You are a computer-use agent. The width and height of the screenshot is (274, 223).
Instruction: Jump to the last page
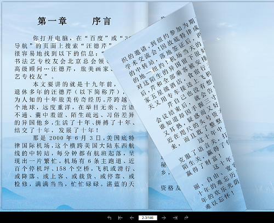[x=175, y=218]
